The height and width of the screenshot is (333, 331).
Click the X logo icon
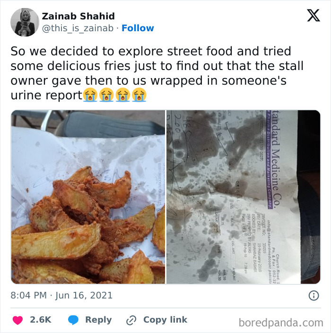tap(314, 15)
